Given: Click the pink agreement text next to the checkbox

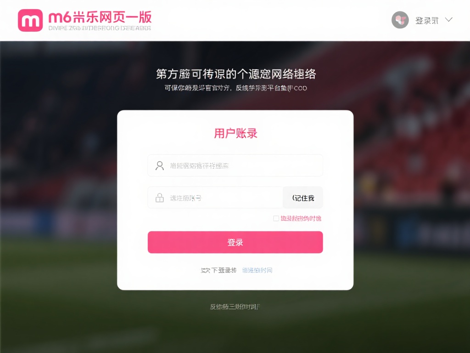Looking at the screenshot, I should tap(301, 218).
